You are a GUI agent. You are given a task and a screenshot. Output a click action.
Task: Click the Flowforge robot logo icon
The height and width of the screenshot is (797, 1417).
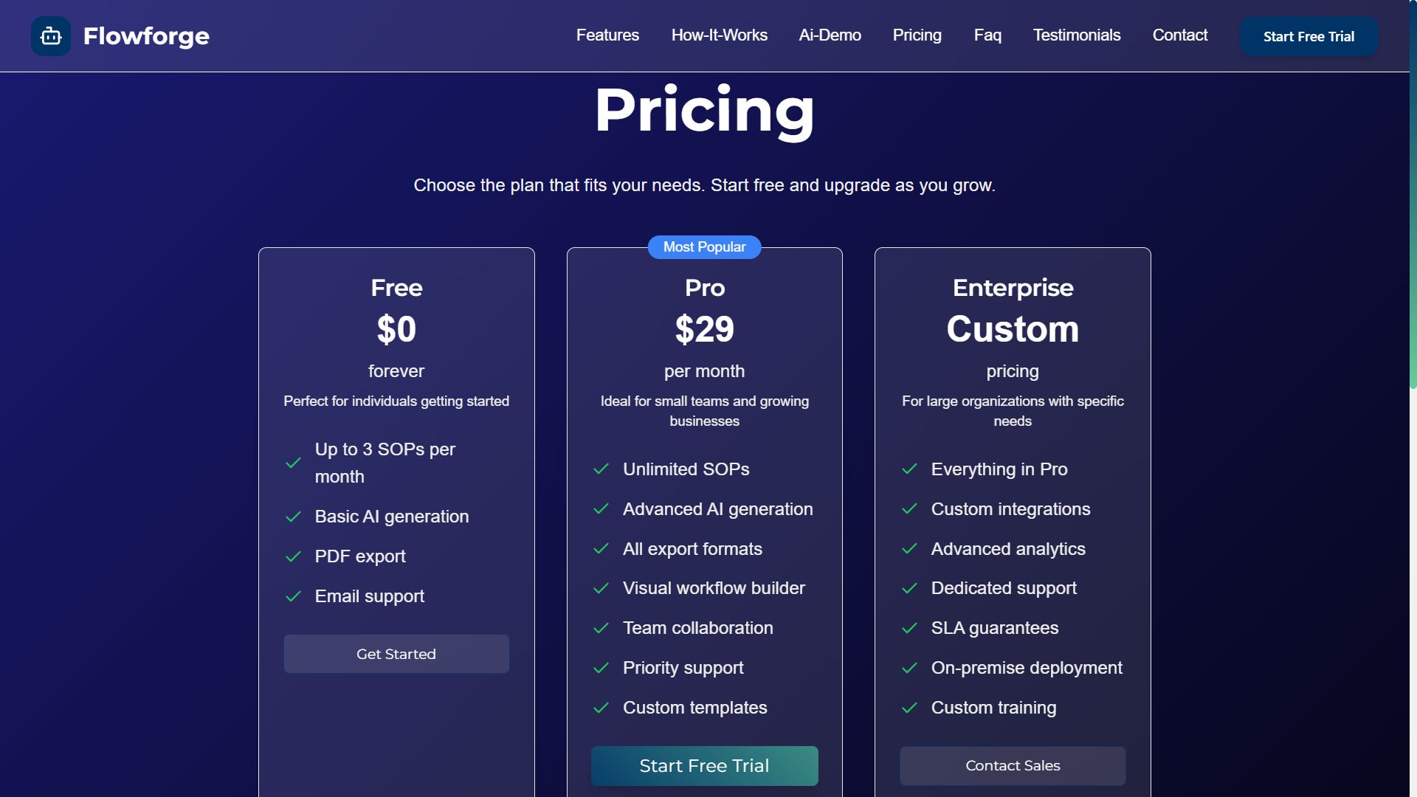(51, 35)
